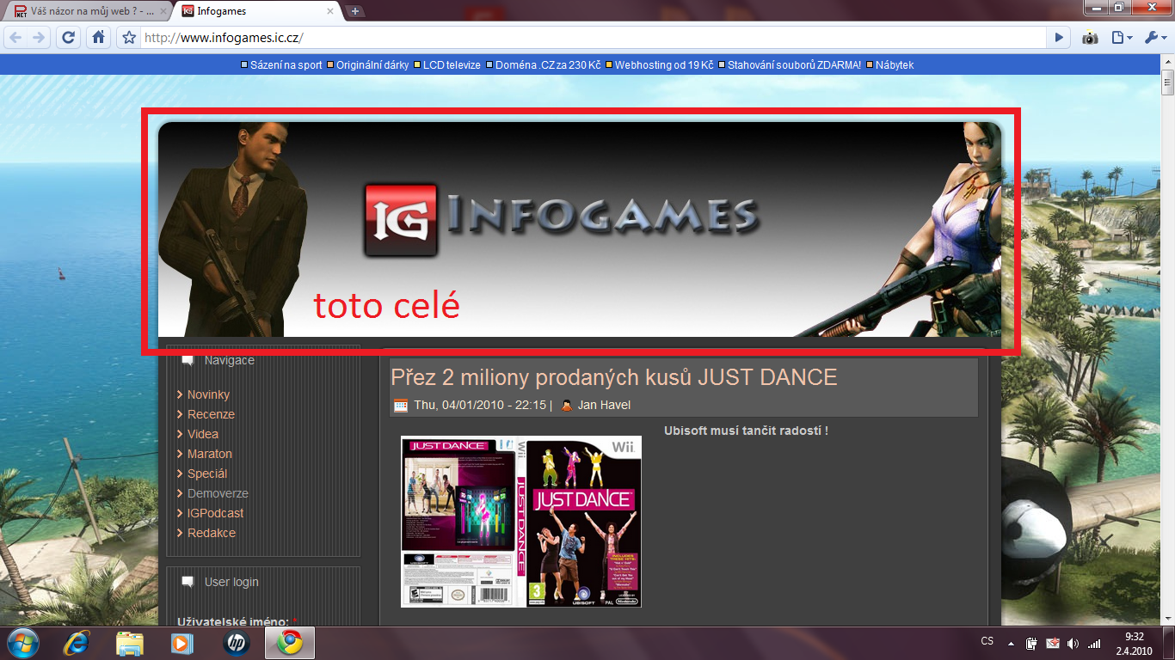This screenshot has width=1175, height=660.
Task: Click the Chrome taskbar button
Action: (290, 643)
